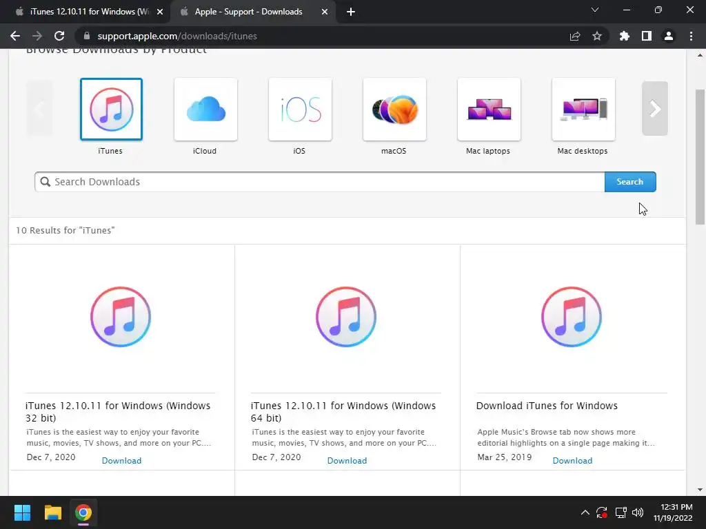Download iTunes 12.10.11 Windows 32 bit
Viewport: 706px width, 529px height.
coord(121,461)
